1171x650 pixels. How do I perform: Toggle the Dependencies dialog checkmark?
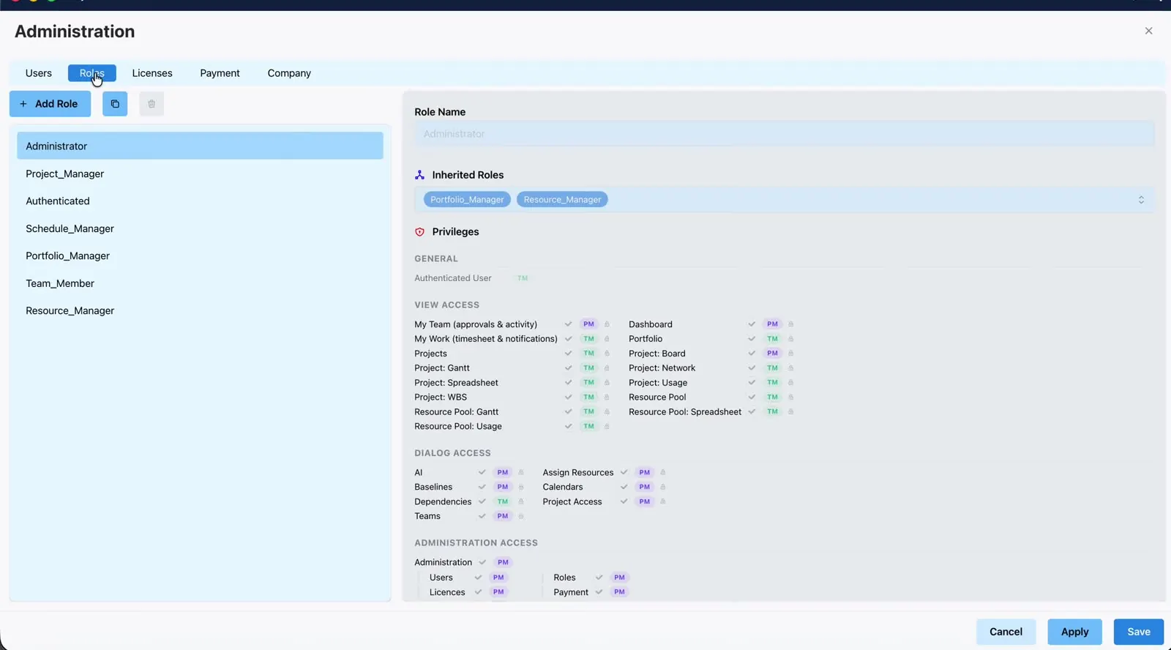[482, 502]
